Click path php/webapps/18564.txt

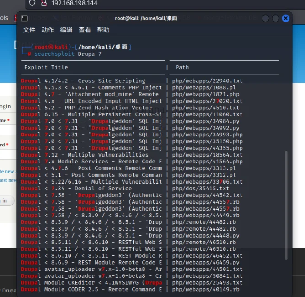[207, 155]
